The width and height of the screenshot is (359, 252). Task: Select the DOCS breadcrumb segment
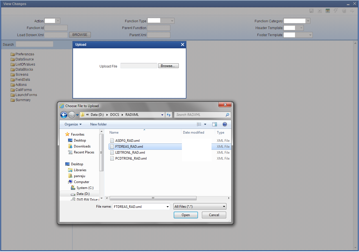(x=114, y=115)
